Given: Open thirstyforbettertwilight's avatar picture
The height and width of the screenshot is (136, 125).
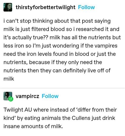Looking at the screenshot, I should coord(8,7).
